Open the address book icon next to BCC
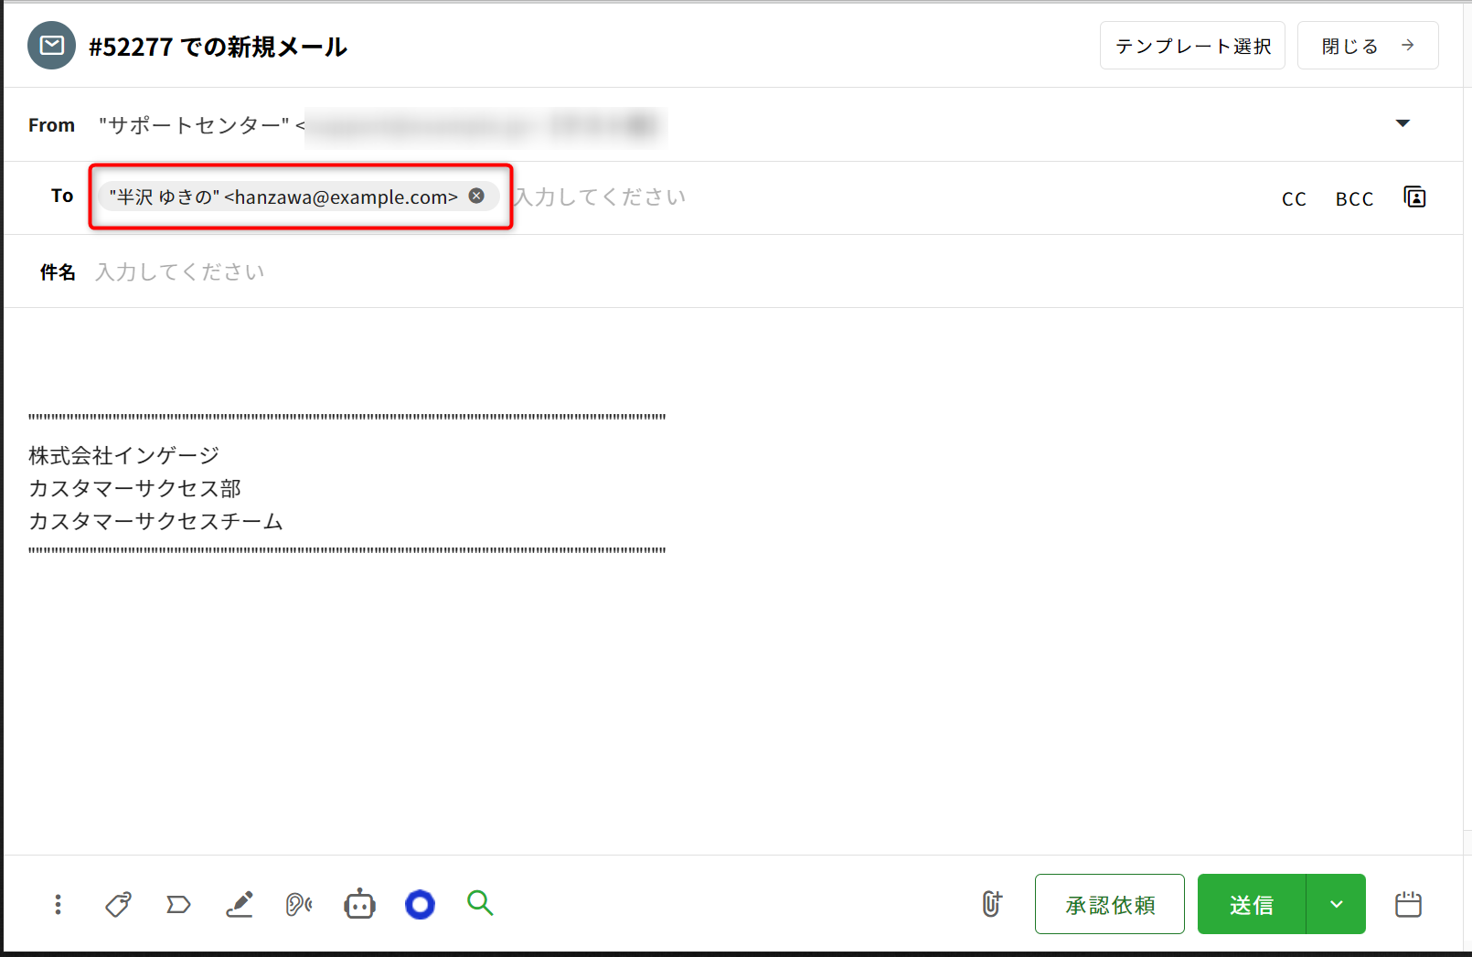The image size is (1472, 957). (1414, 197)
